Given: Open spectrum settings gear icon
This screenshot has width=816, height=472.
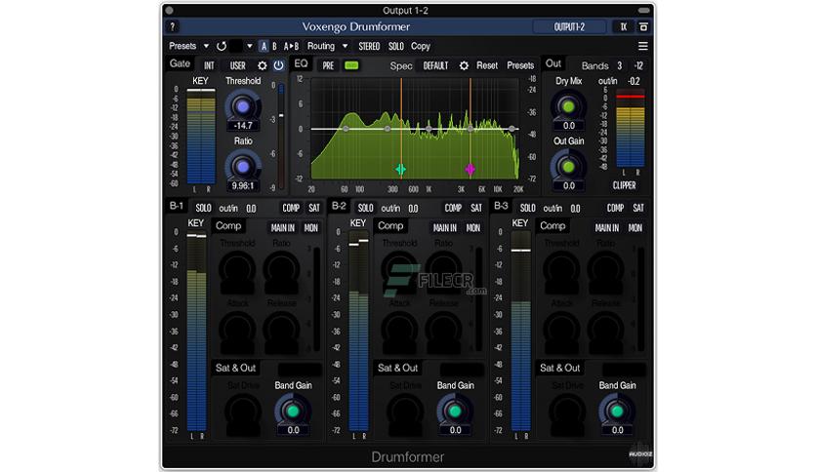Looking at the screenshot, I should point(464,66).
